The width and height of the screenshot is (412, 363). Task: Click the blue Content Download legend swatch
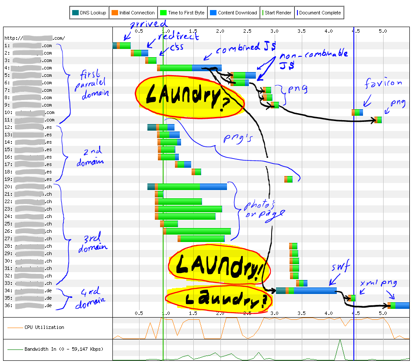(213, 13)
